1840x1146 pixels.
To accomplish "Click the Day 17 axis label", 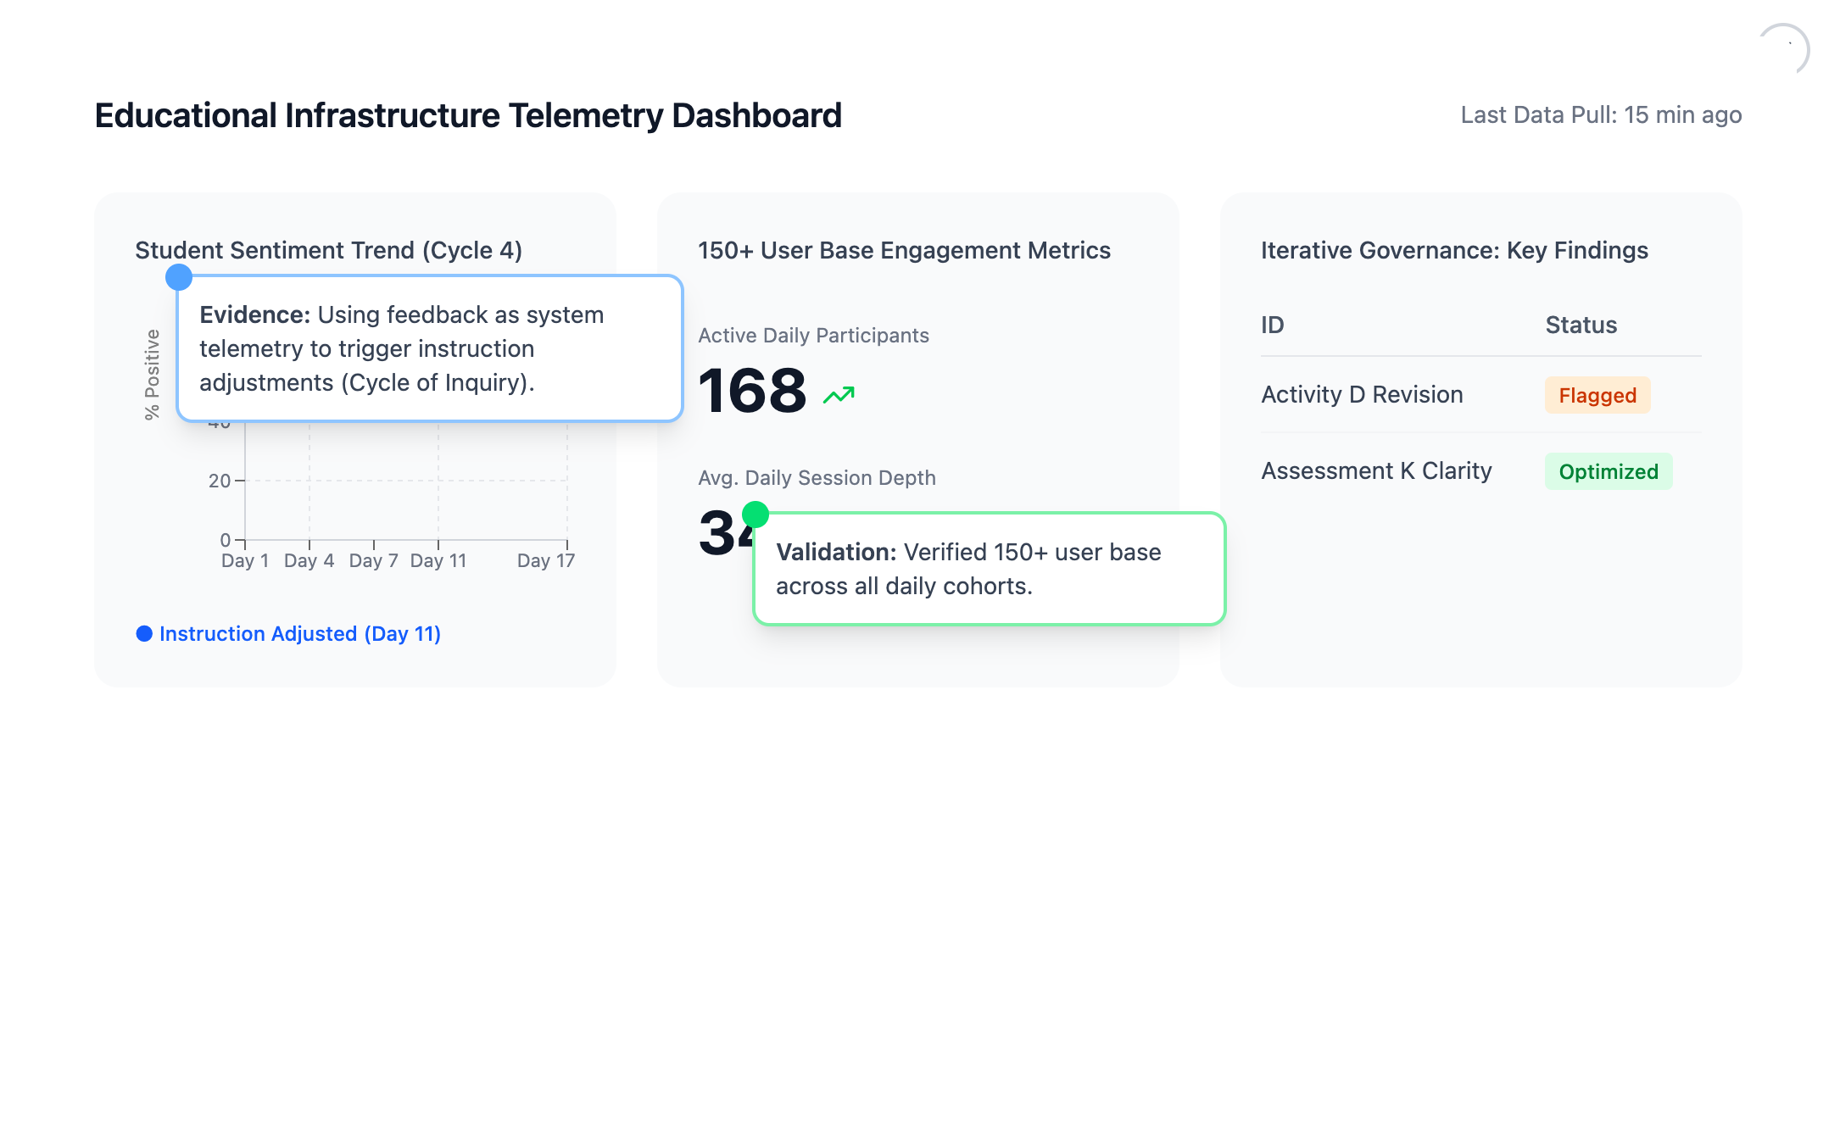I will (x=546, y=561).
